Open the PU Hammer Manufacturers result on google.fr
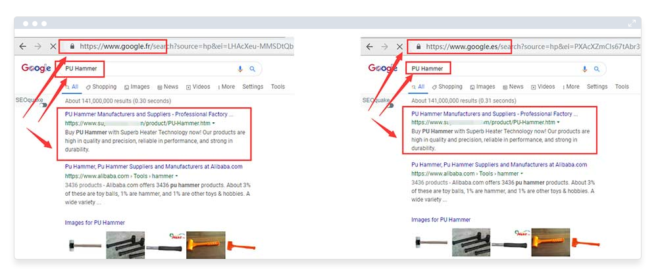Screen dimensions: 658x276 tap(149, 114)
